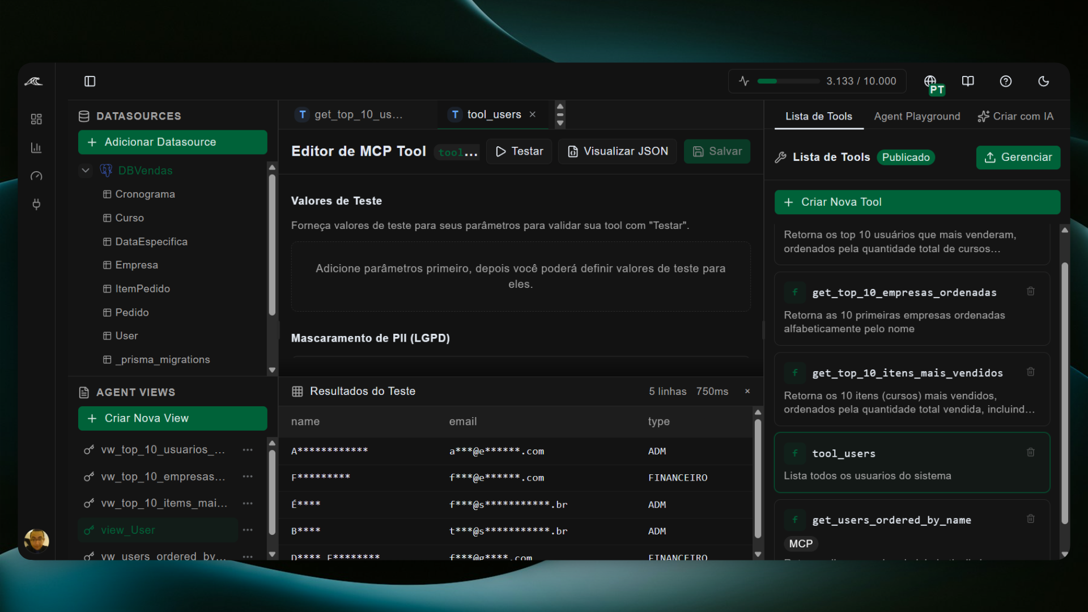This screenshot has width=1088, height=612.
Task: Select the vw_top_10_usuarios agent view
Action: point(158,450)
